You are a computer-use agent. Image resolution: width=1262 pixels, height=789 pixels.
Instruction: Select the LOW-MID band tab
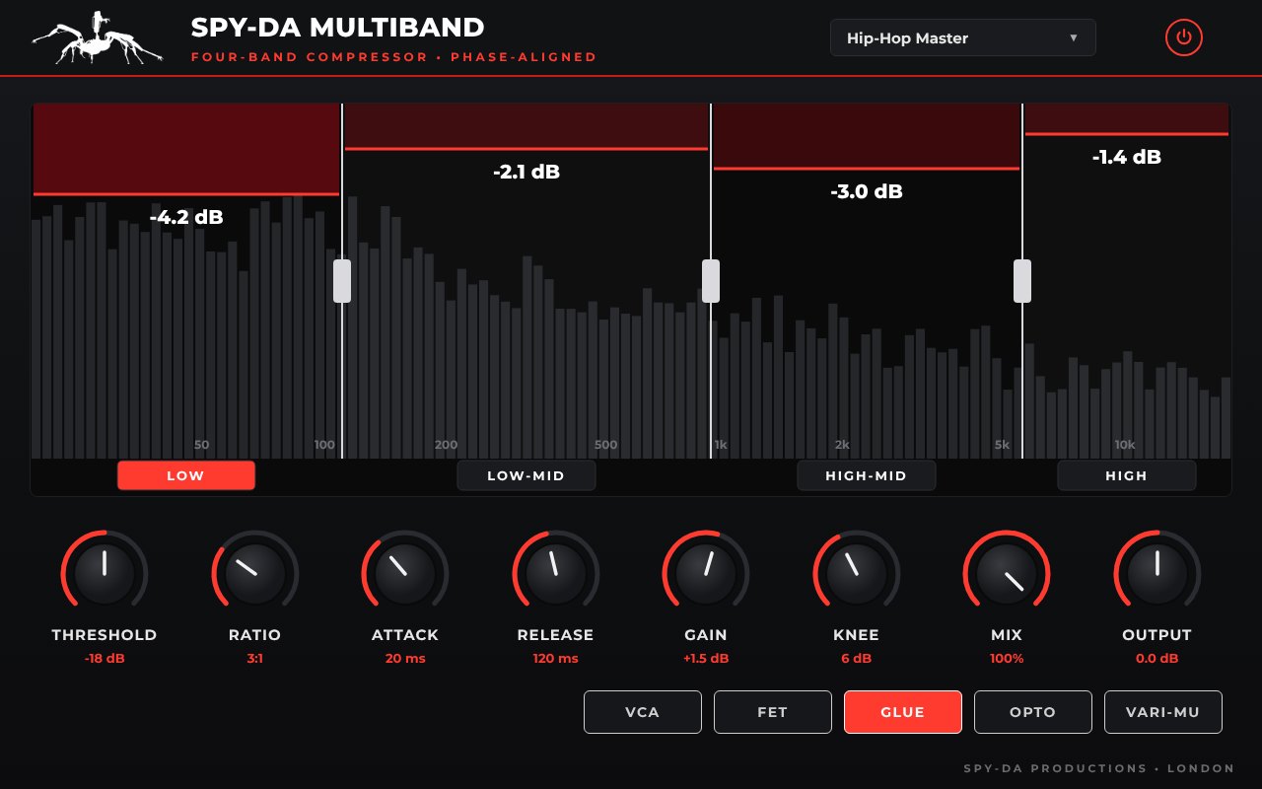pos(526,475)
